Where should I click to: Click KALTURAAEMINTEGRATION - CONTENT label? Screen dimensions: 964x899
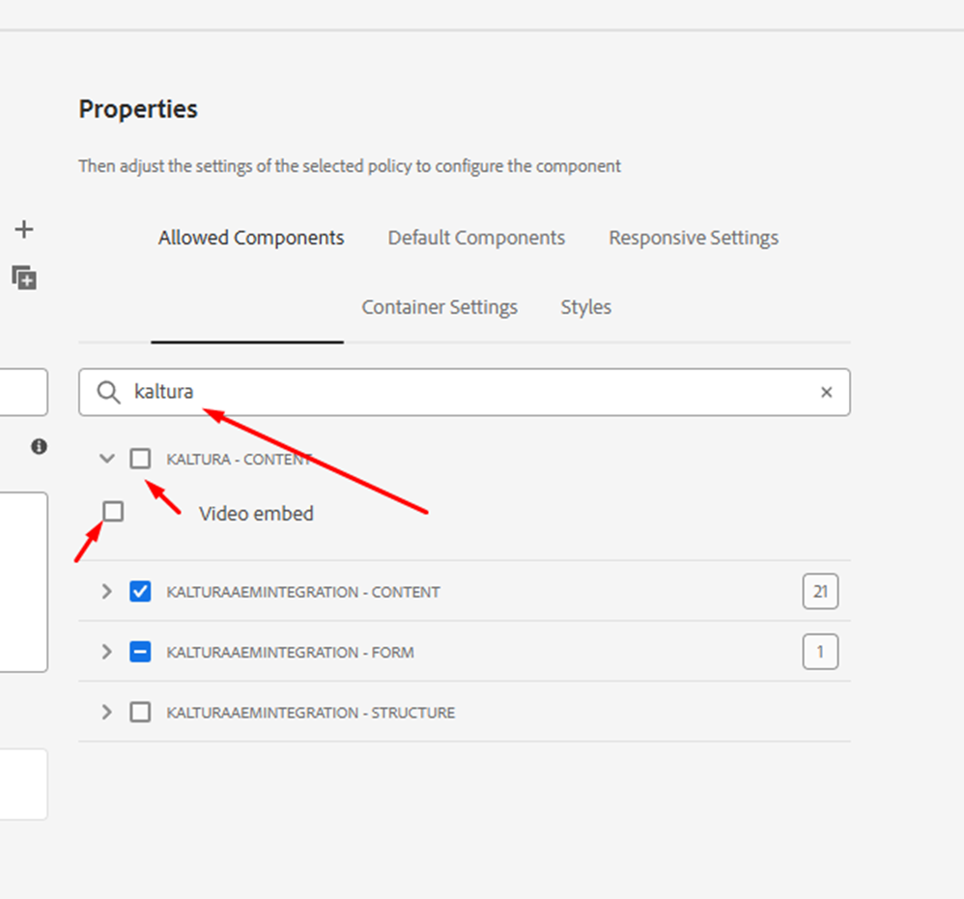(303, 592)
